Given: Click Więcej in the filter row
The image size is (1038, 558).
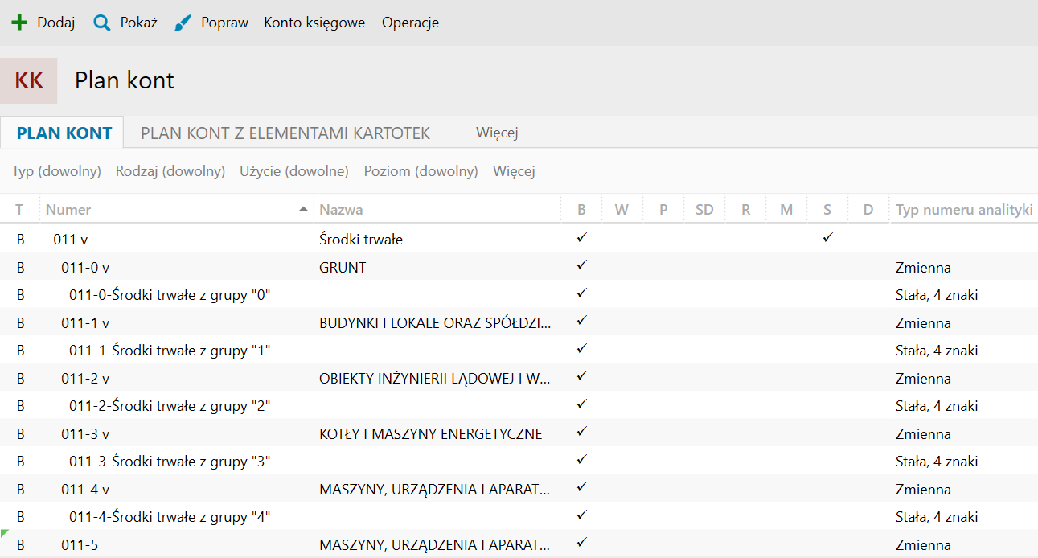Looking at the screenshot, I should (x=514, y=171).
